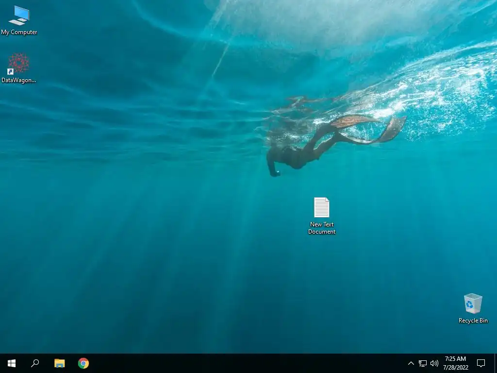The width and height of the screenshot is (497, 373).
Task: Select the My Computer desktop icon
Action: [19, 20]
